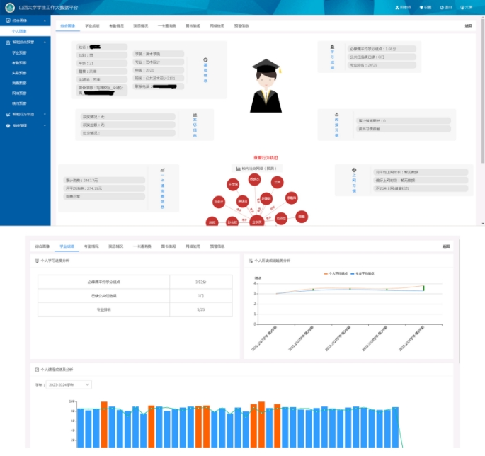The width and height of the screenshot is (485, 456).
Task: Open the 上网习惯 internet habits card icon
Action: click(353, 171)
